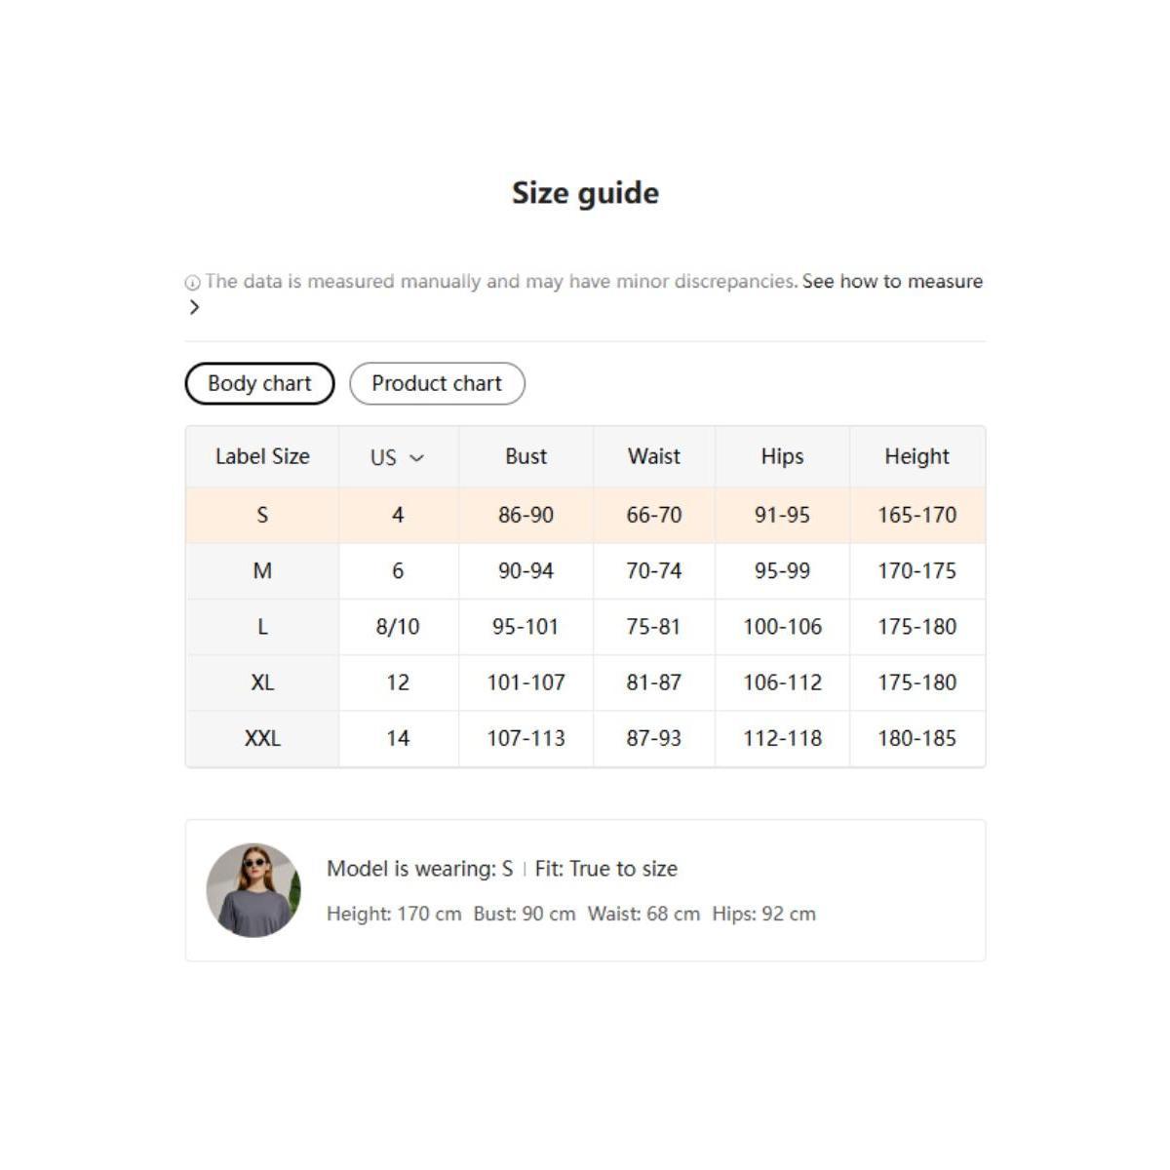Click the Bust column header
The height and width of the screenshot is (1170, 1170).
coord(526,456)
